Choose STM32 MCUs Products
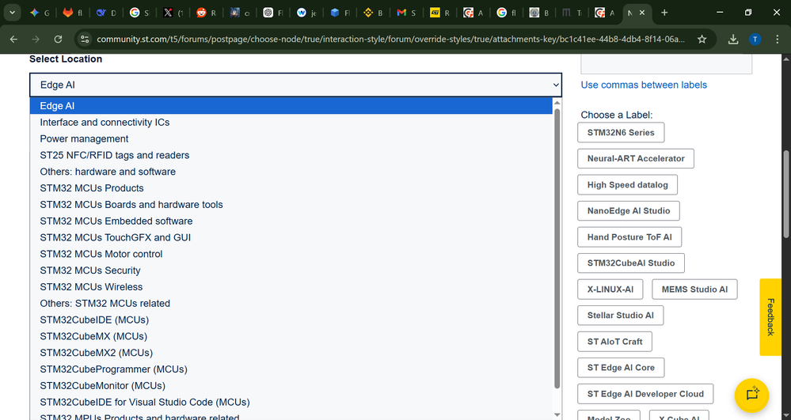The image size is (791, 420). coord(291,188)
